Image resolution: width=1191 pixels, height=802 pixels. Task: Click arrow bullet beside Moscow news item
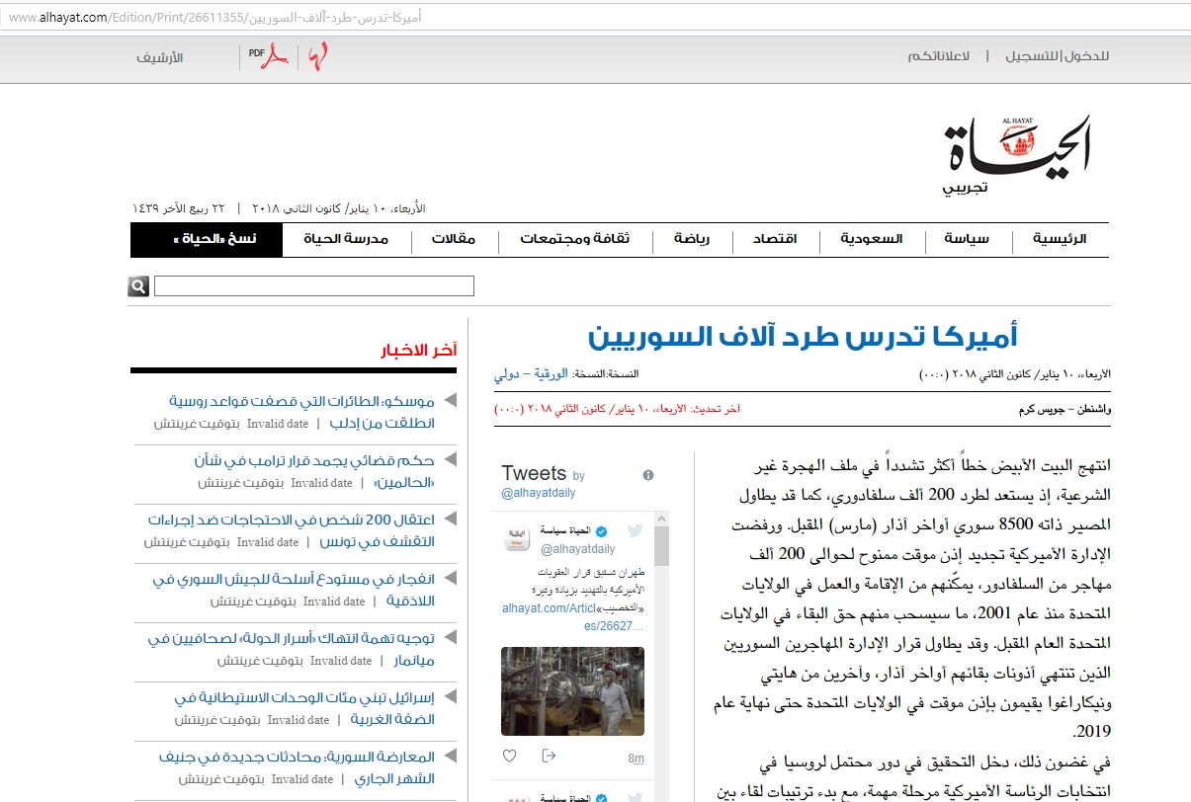coord(450,400)
